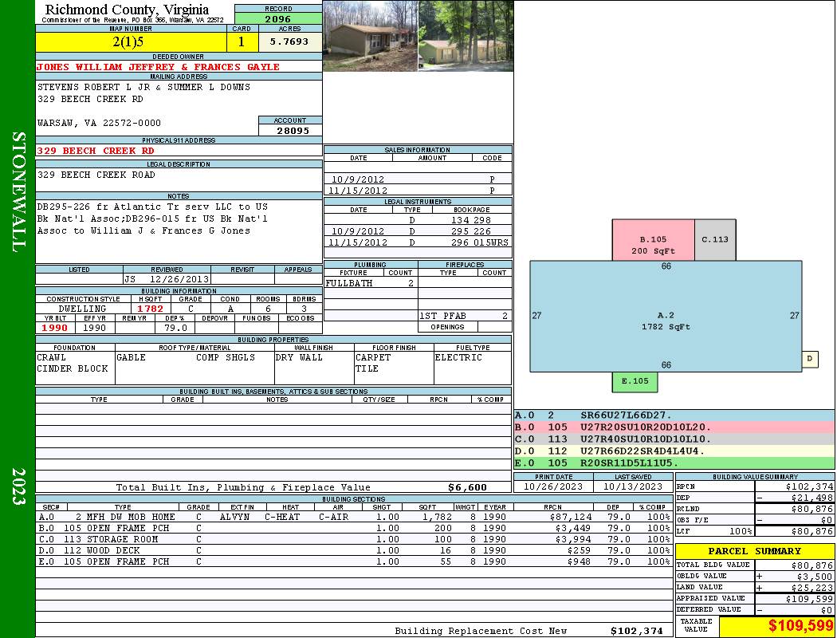This screenshot has height=638, width=837.
Task: Click FULLBATH plumbing fixture row
Action: tap(371, 283)
